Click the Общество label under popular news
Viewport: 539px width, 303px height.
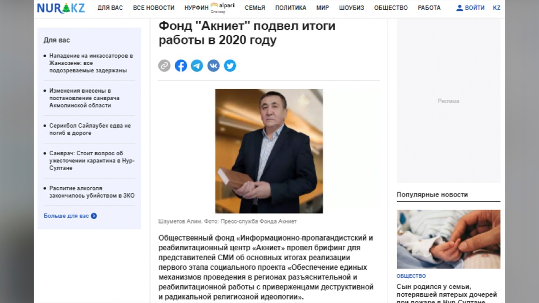click(x=411, y=276)
